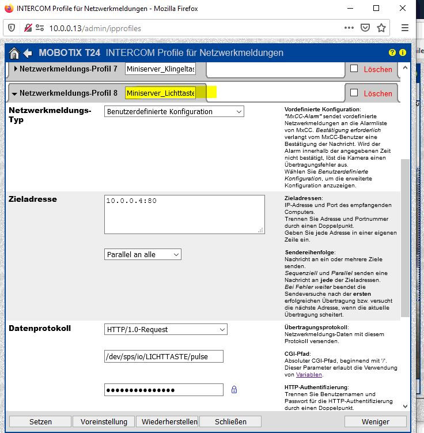The height and width of the screenshot is (433, 424).
Task: Open the Firefox hamburger menu
Action: point(404,28)
